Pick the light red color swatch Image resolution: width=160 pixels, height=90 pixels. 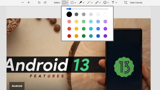click(x=69, y=21)
